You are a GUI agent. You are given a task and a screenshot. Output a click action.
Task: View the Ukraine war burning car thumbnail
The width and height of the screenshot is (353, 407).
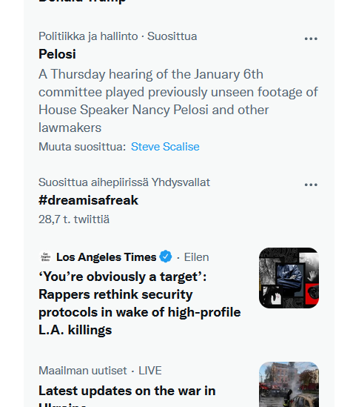click(289, 385)
